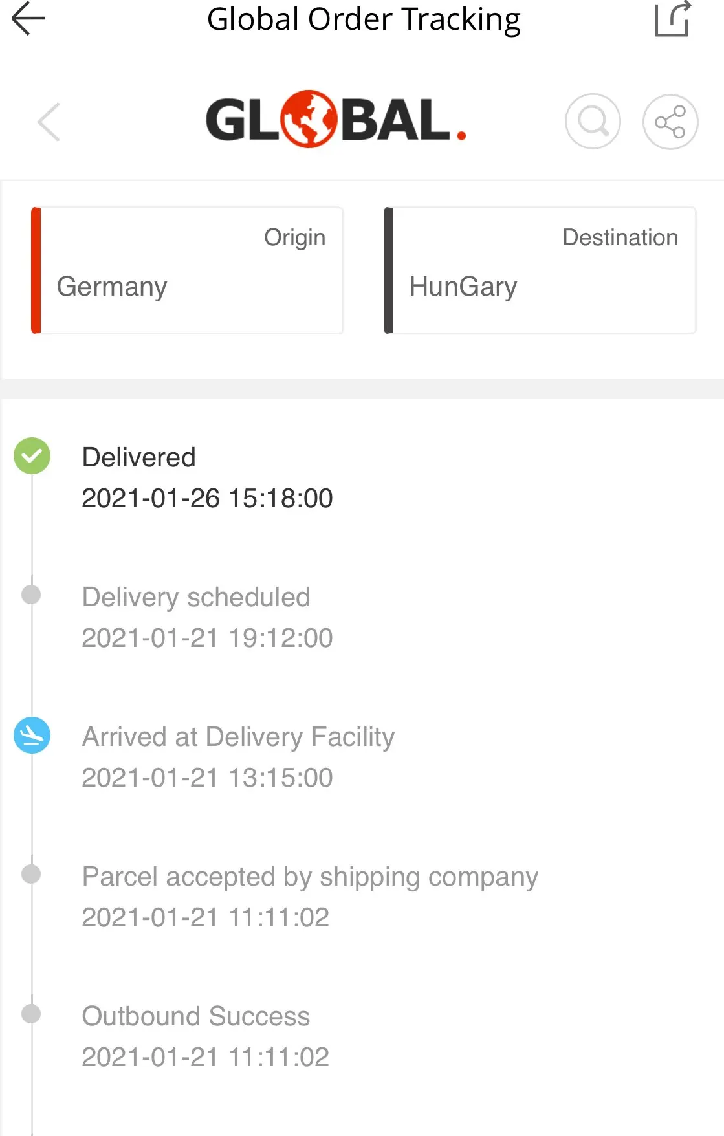
Task: Tap the 2021-01-26 15:18:00 delivered timestamp
Action: (207, 498)
